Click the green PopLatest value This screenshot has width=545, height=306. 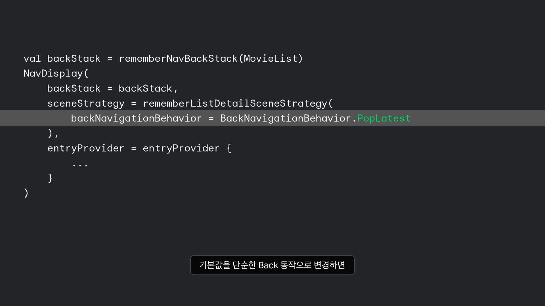pyautogui.click(x=384, y=118)
